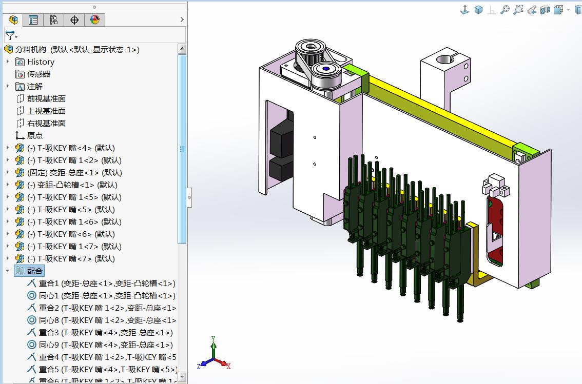Select the 配合 mates folder
Screen dimensions: 582x384
coord(29,271)
